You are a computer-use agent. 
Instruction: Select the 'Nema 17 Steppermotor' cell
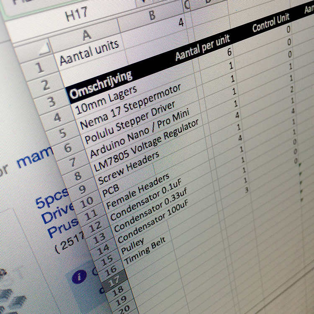tap(130, 107)
